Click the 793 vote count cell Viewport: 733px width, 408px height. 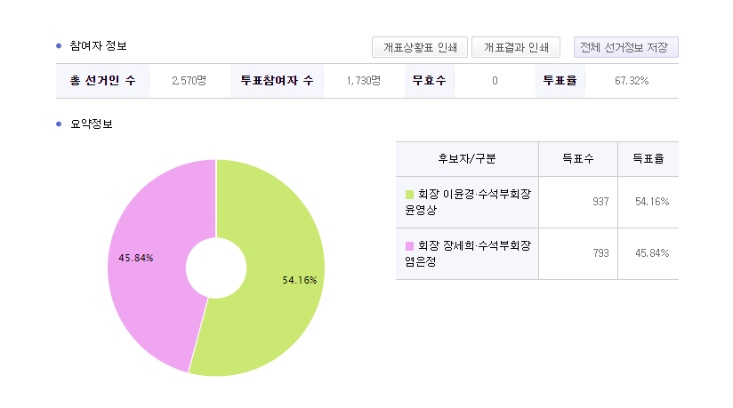point(600,253)
